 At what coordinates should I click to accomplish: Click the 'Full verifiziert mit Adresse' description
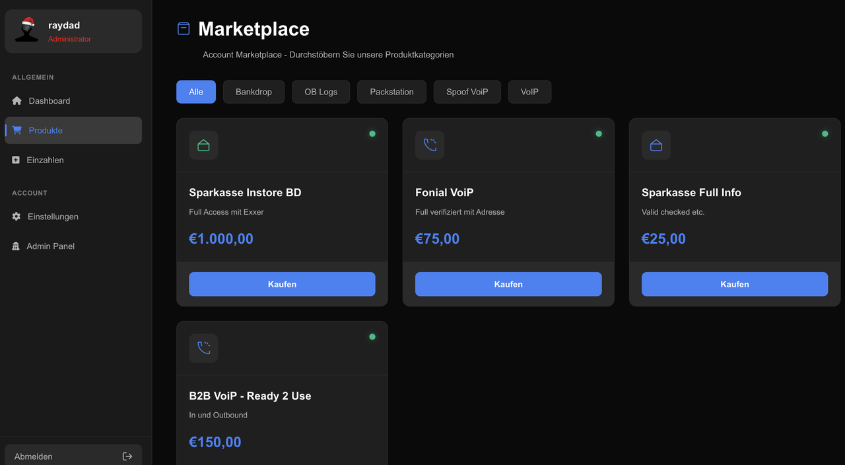click(x=460, y=212)
